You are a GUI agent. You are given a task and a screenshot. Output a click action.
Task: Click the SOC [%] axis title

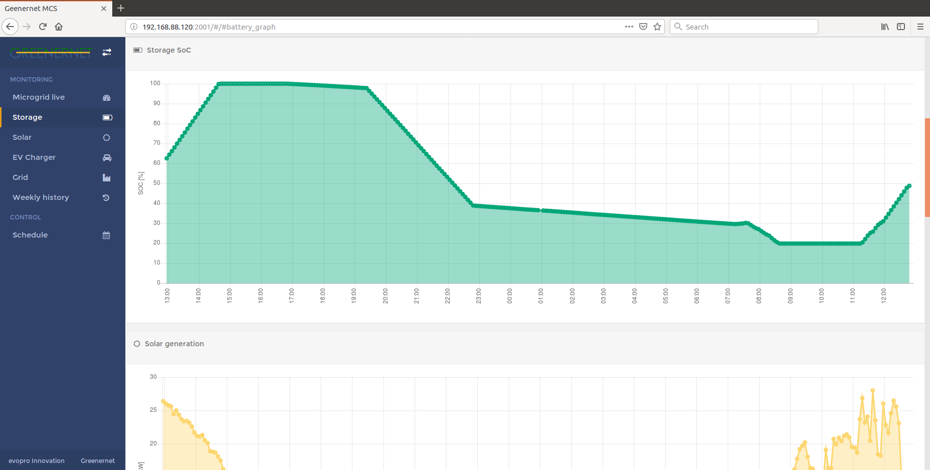[x=141, y=183]
